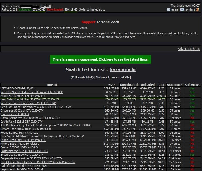Image resolution: width=202 pixels, height=171 pixels.
Task: Log out using the Logout link
Action: tap(46, 6)
